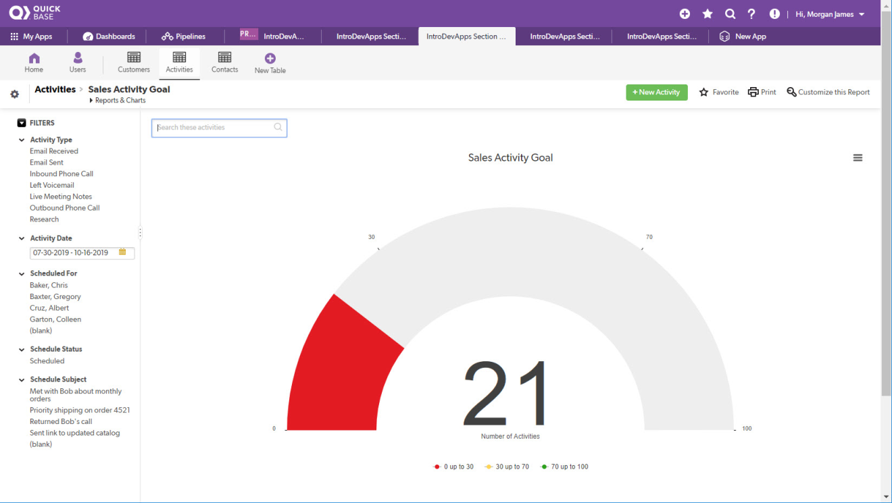The image size is (892, 503).
Task: Click the New Table plus icon
Action: [270, 59]
